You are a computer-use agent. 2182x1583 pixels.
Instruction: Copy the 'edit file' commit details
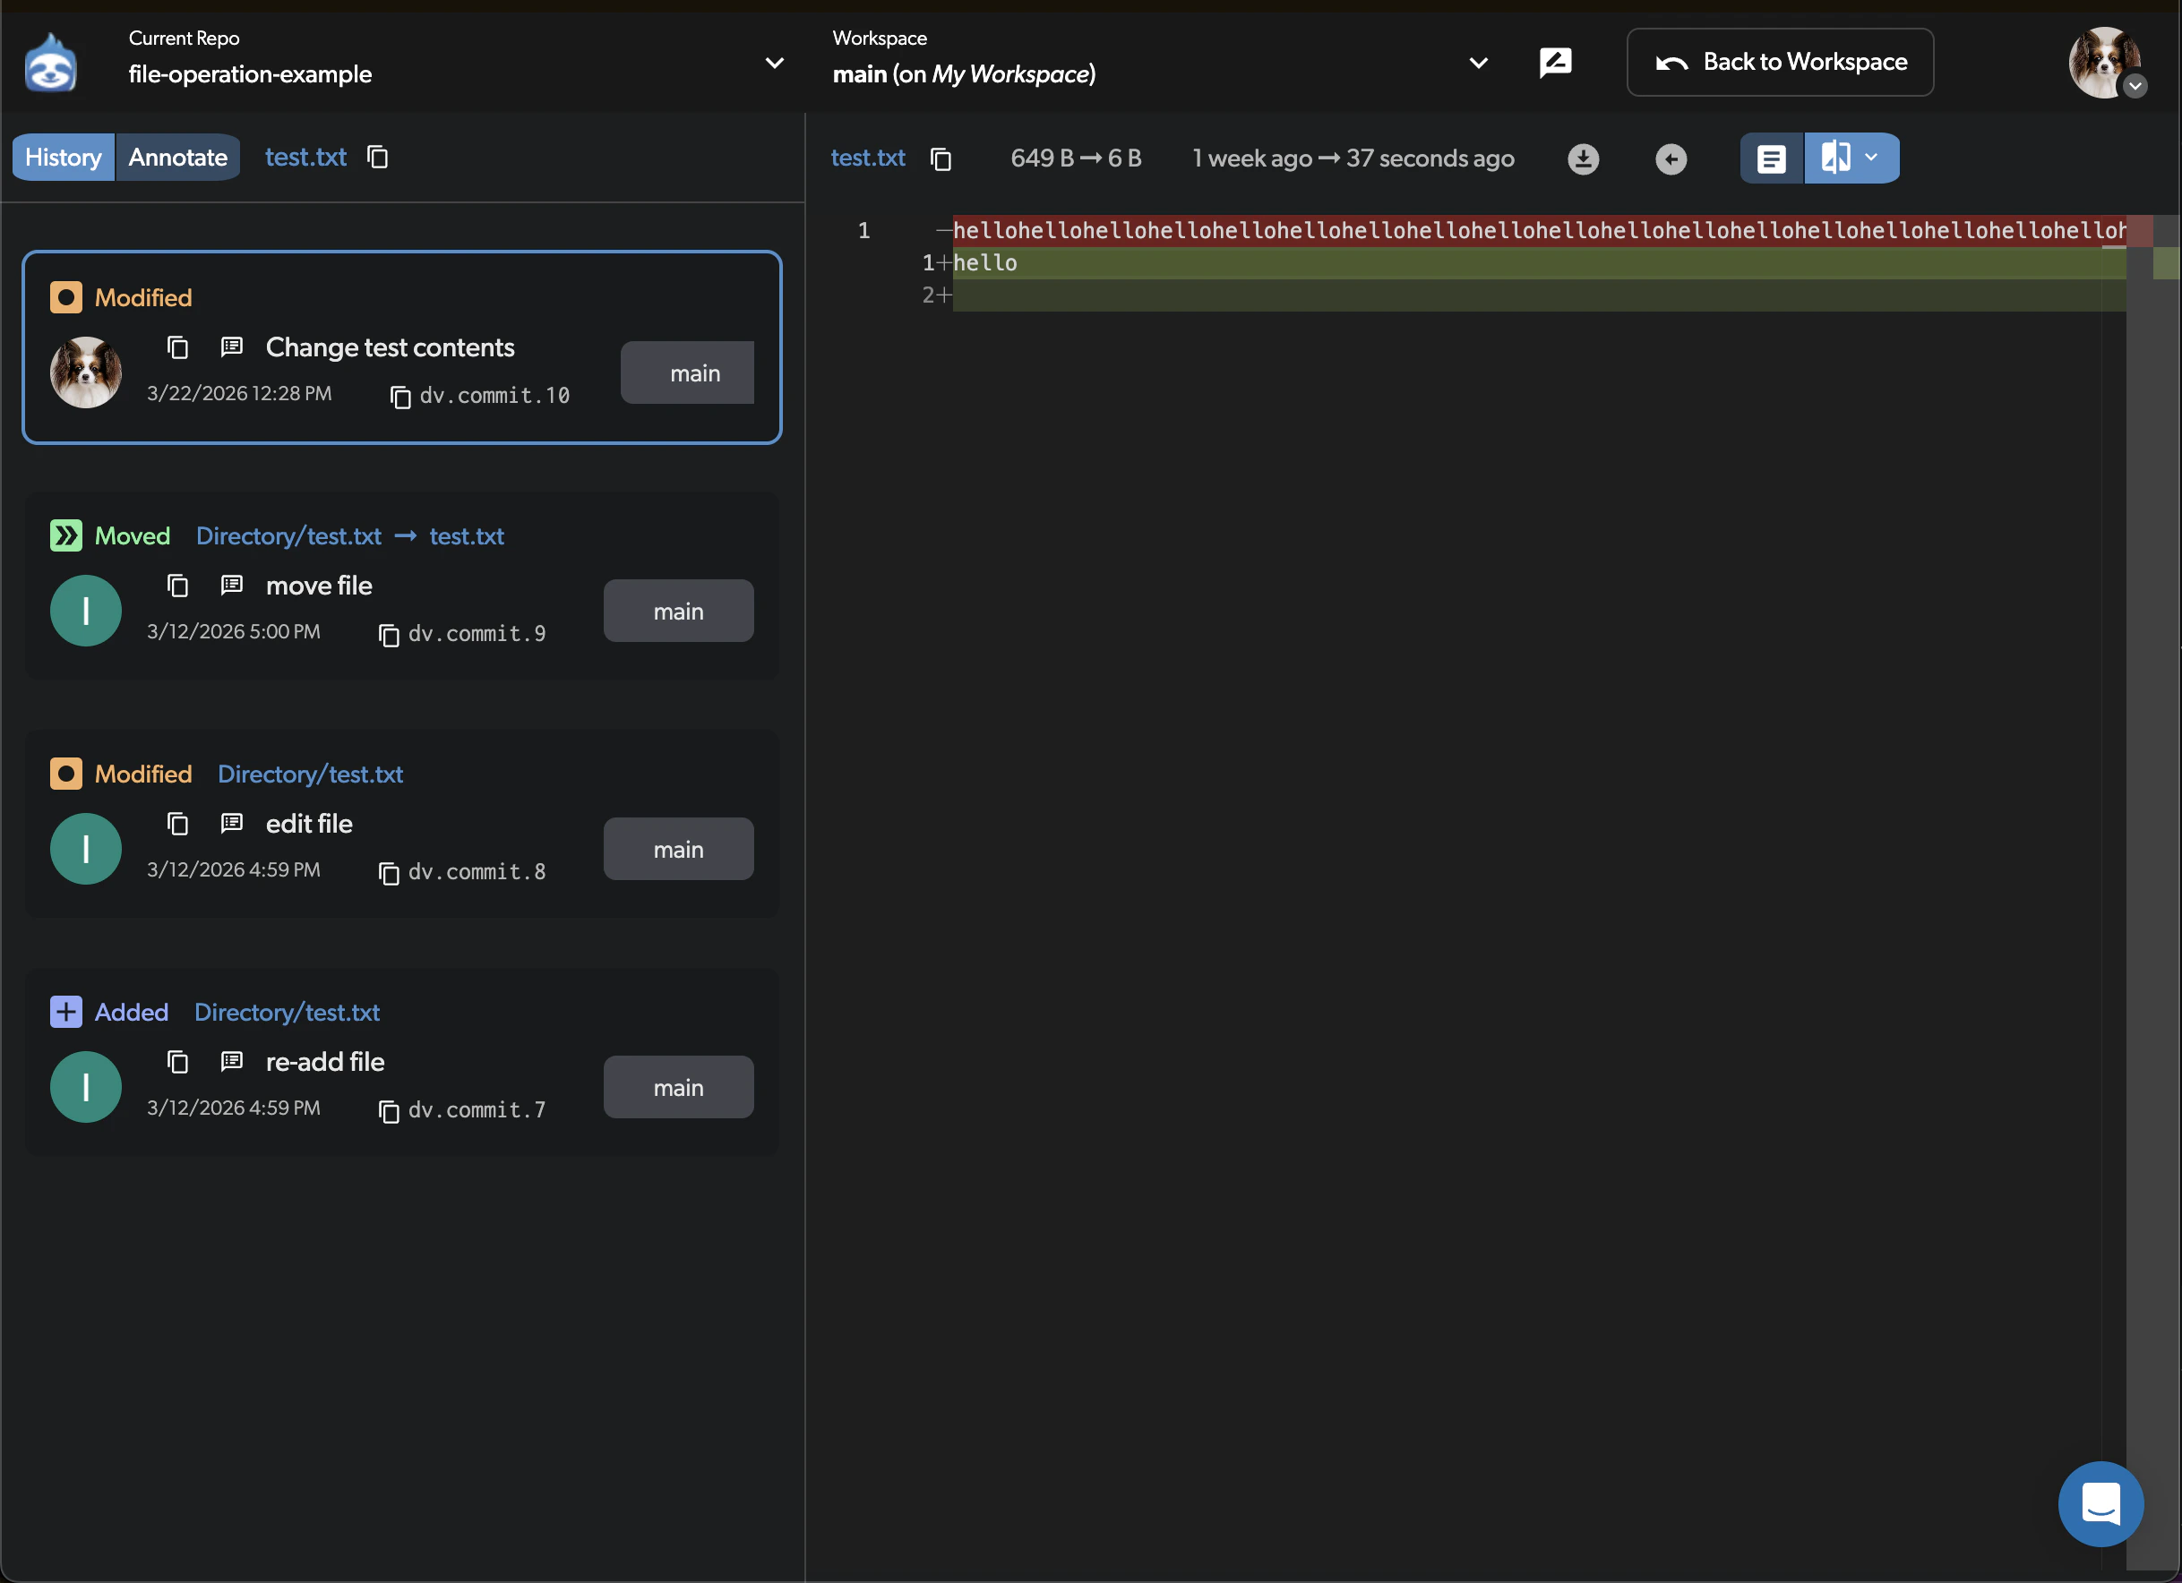[x=178, y=825]
